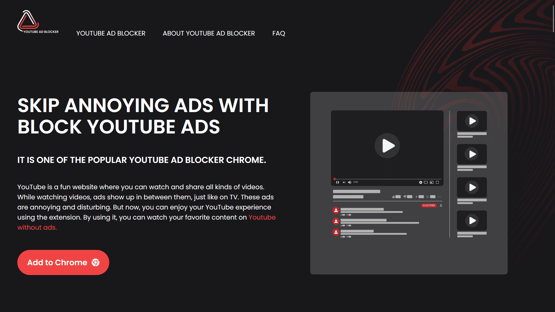Click the thumbs-up like icon
The width and height of the screenshot is (555, 312).
393,196
